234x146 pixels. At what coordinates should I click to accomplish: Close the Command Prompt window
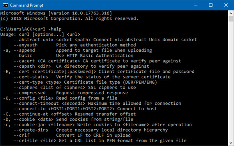point(226,5)
